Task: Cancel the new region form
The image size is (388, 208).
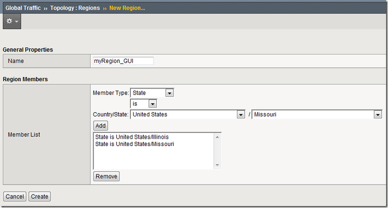Action: pyautogui.click(x=15, y=197)
